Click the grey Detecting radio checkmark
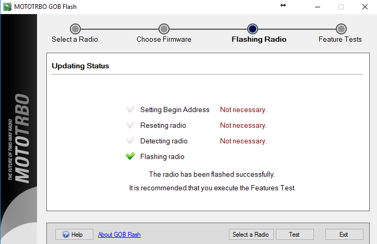This screenshot has width=377, height=244. [x=130, y=140]
